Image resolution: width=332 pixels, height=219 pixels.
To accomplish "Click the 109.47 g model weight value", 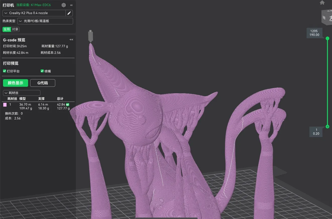I will 26,108.
